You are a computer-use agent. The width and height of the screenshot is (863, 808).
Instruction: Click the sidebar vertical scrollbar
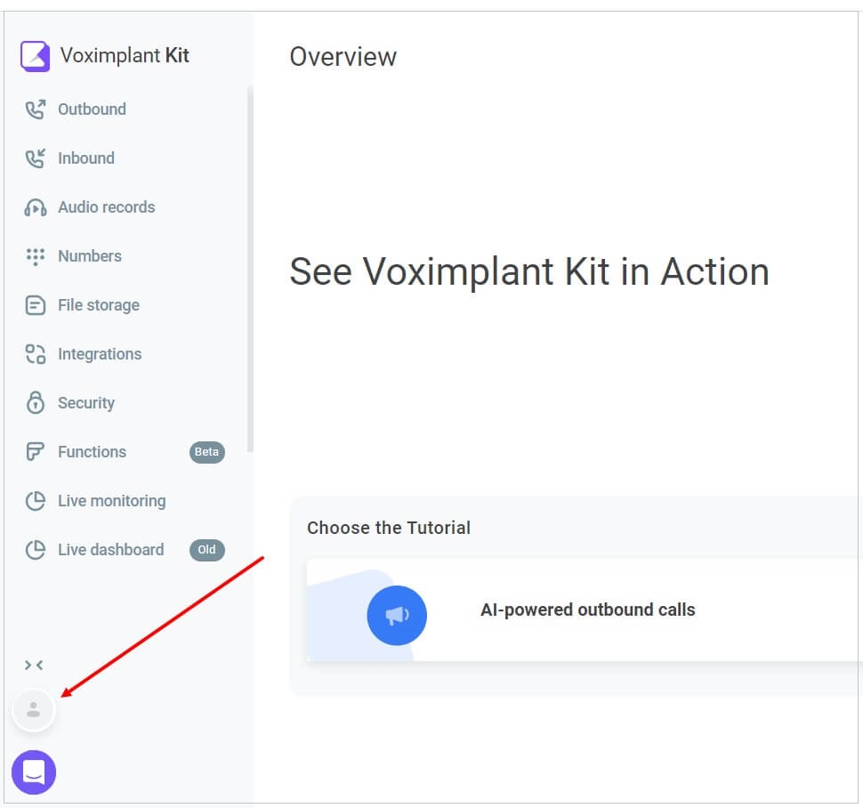pyautogui.click(x=250, y=269)
